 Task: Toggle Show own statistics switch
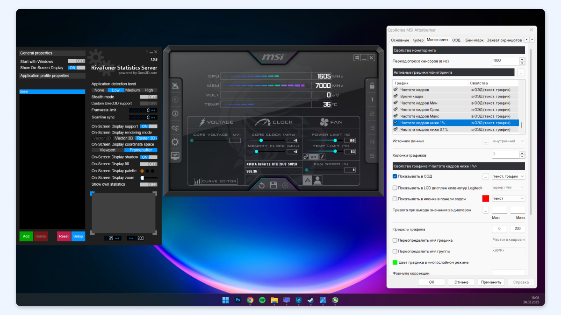149,184
